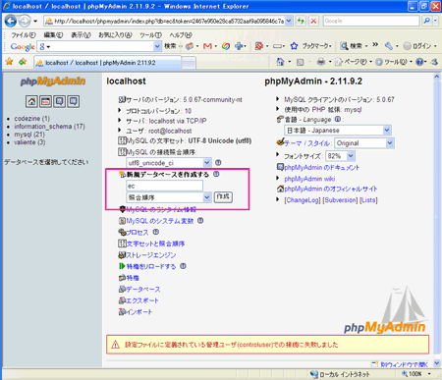Image resolution: width=442 pixels, height=380 pixels.
Task: Open the Tools dropdown in command bar
Action: (394, 62)
